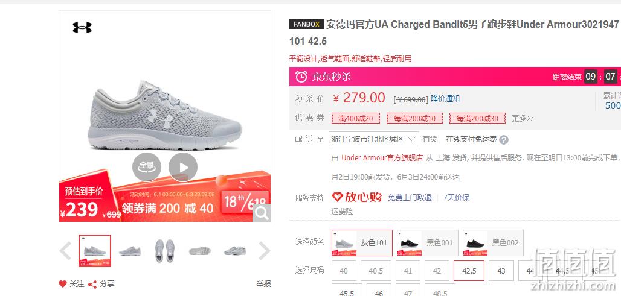
Task: Click the 免费上门取退 service link
Action: coord(410,198)
